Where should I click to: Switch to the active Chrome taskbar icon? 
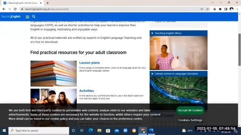point(143,130)
